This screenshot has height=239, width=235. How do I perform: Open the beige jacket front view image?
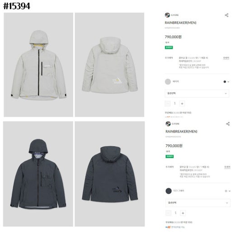(x=38, y=65)
